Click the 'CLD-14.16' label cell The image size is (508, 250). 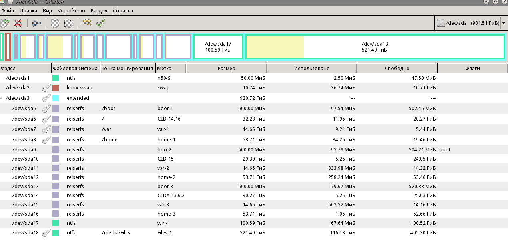[x=169, y=119]
